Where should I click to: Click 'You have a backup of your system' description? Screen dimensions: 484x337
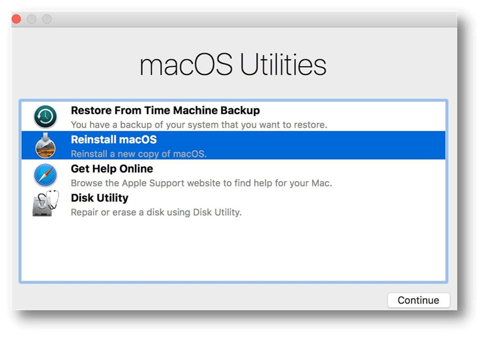[199, 125]
